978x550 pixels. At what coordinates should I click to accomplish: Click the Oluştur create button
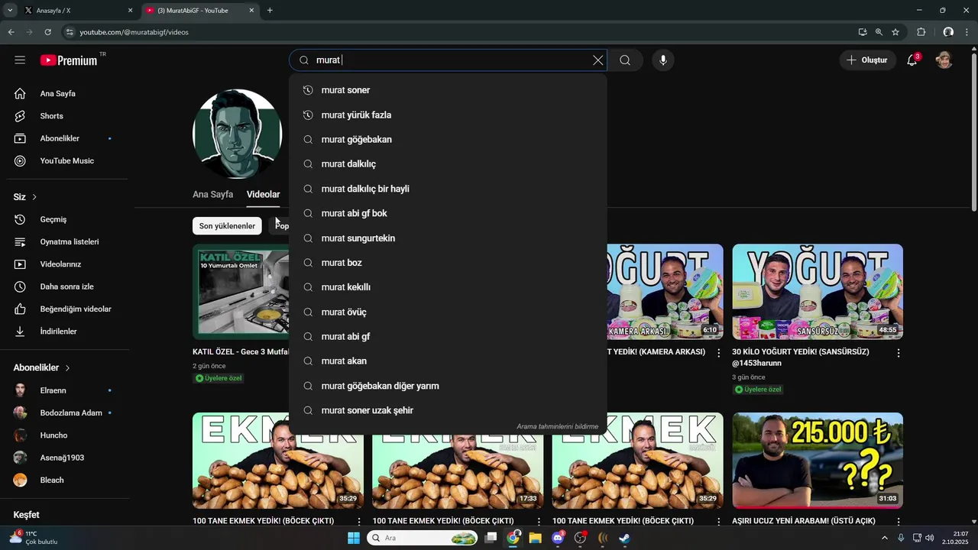click(x=868, y=60)
